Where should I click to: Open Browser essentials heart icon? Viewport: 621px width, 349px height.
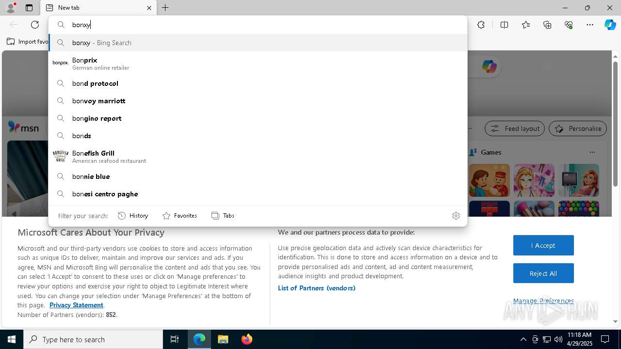[569, 25]
